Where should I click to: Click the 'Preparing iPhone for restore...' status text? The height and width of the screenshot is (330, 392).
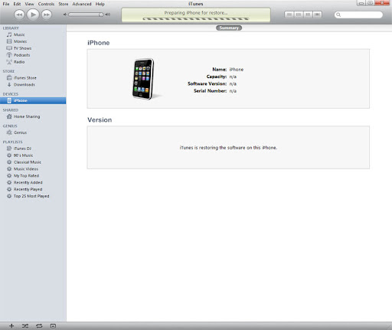coord(196,13)
